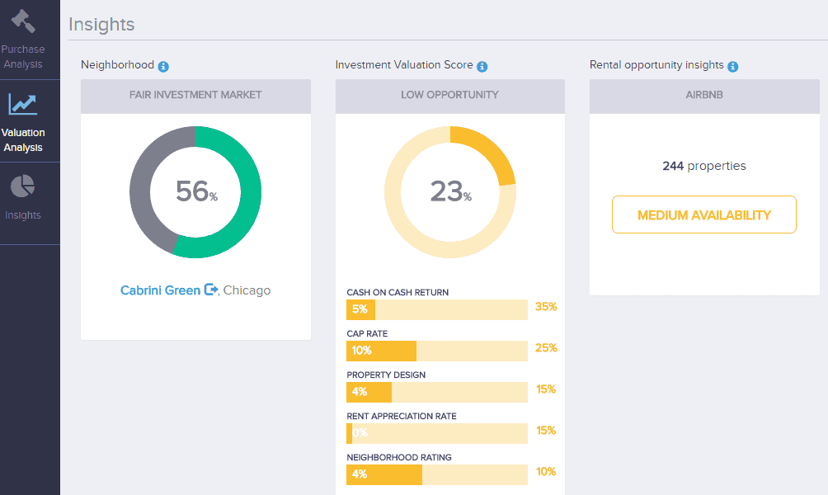Click the Insights pie chart icon
828x495 pixels.
22,186
